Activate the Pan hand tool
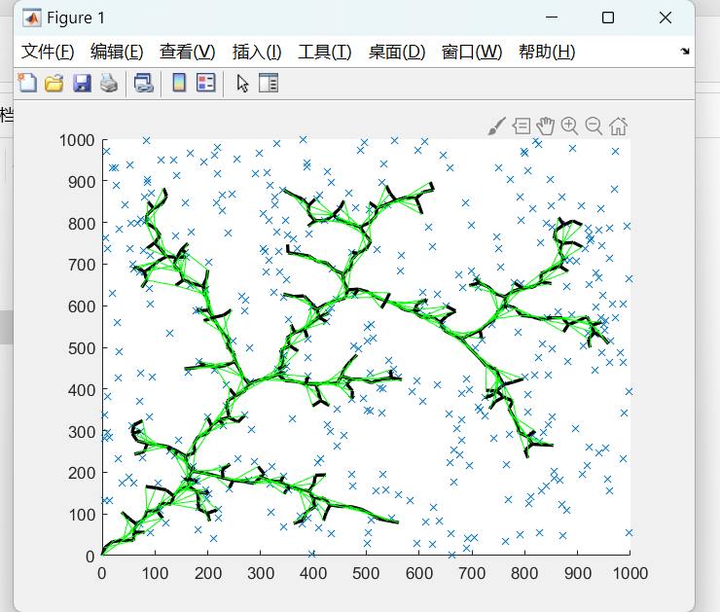The width and height of the screenshot is (720, 612). (546, 126)
